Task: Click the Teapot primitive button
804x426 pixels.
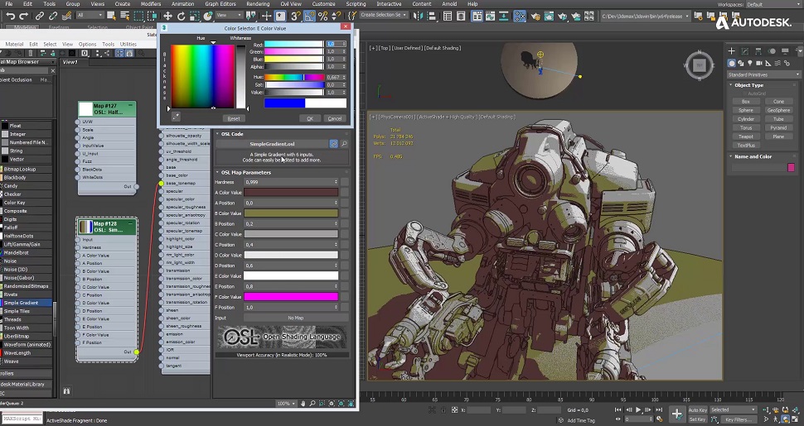Action: (x=746, y=136)
